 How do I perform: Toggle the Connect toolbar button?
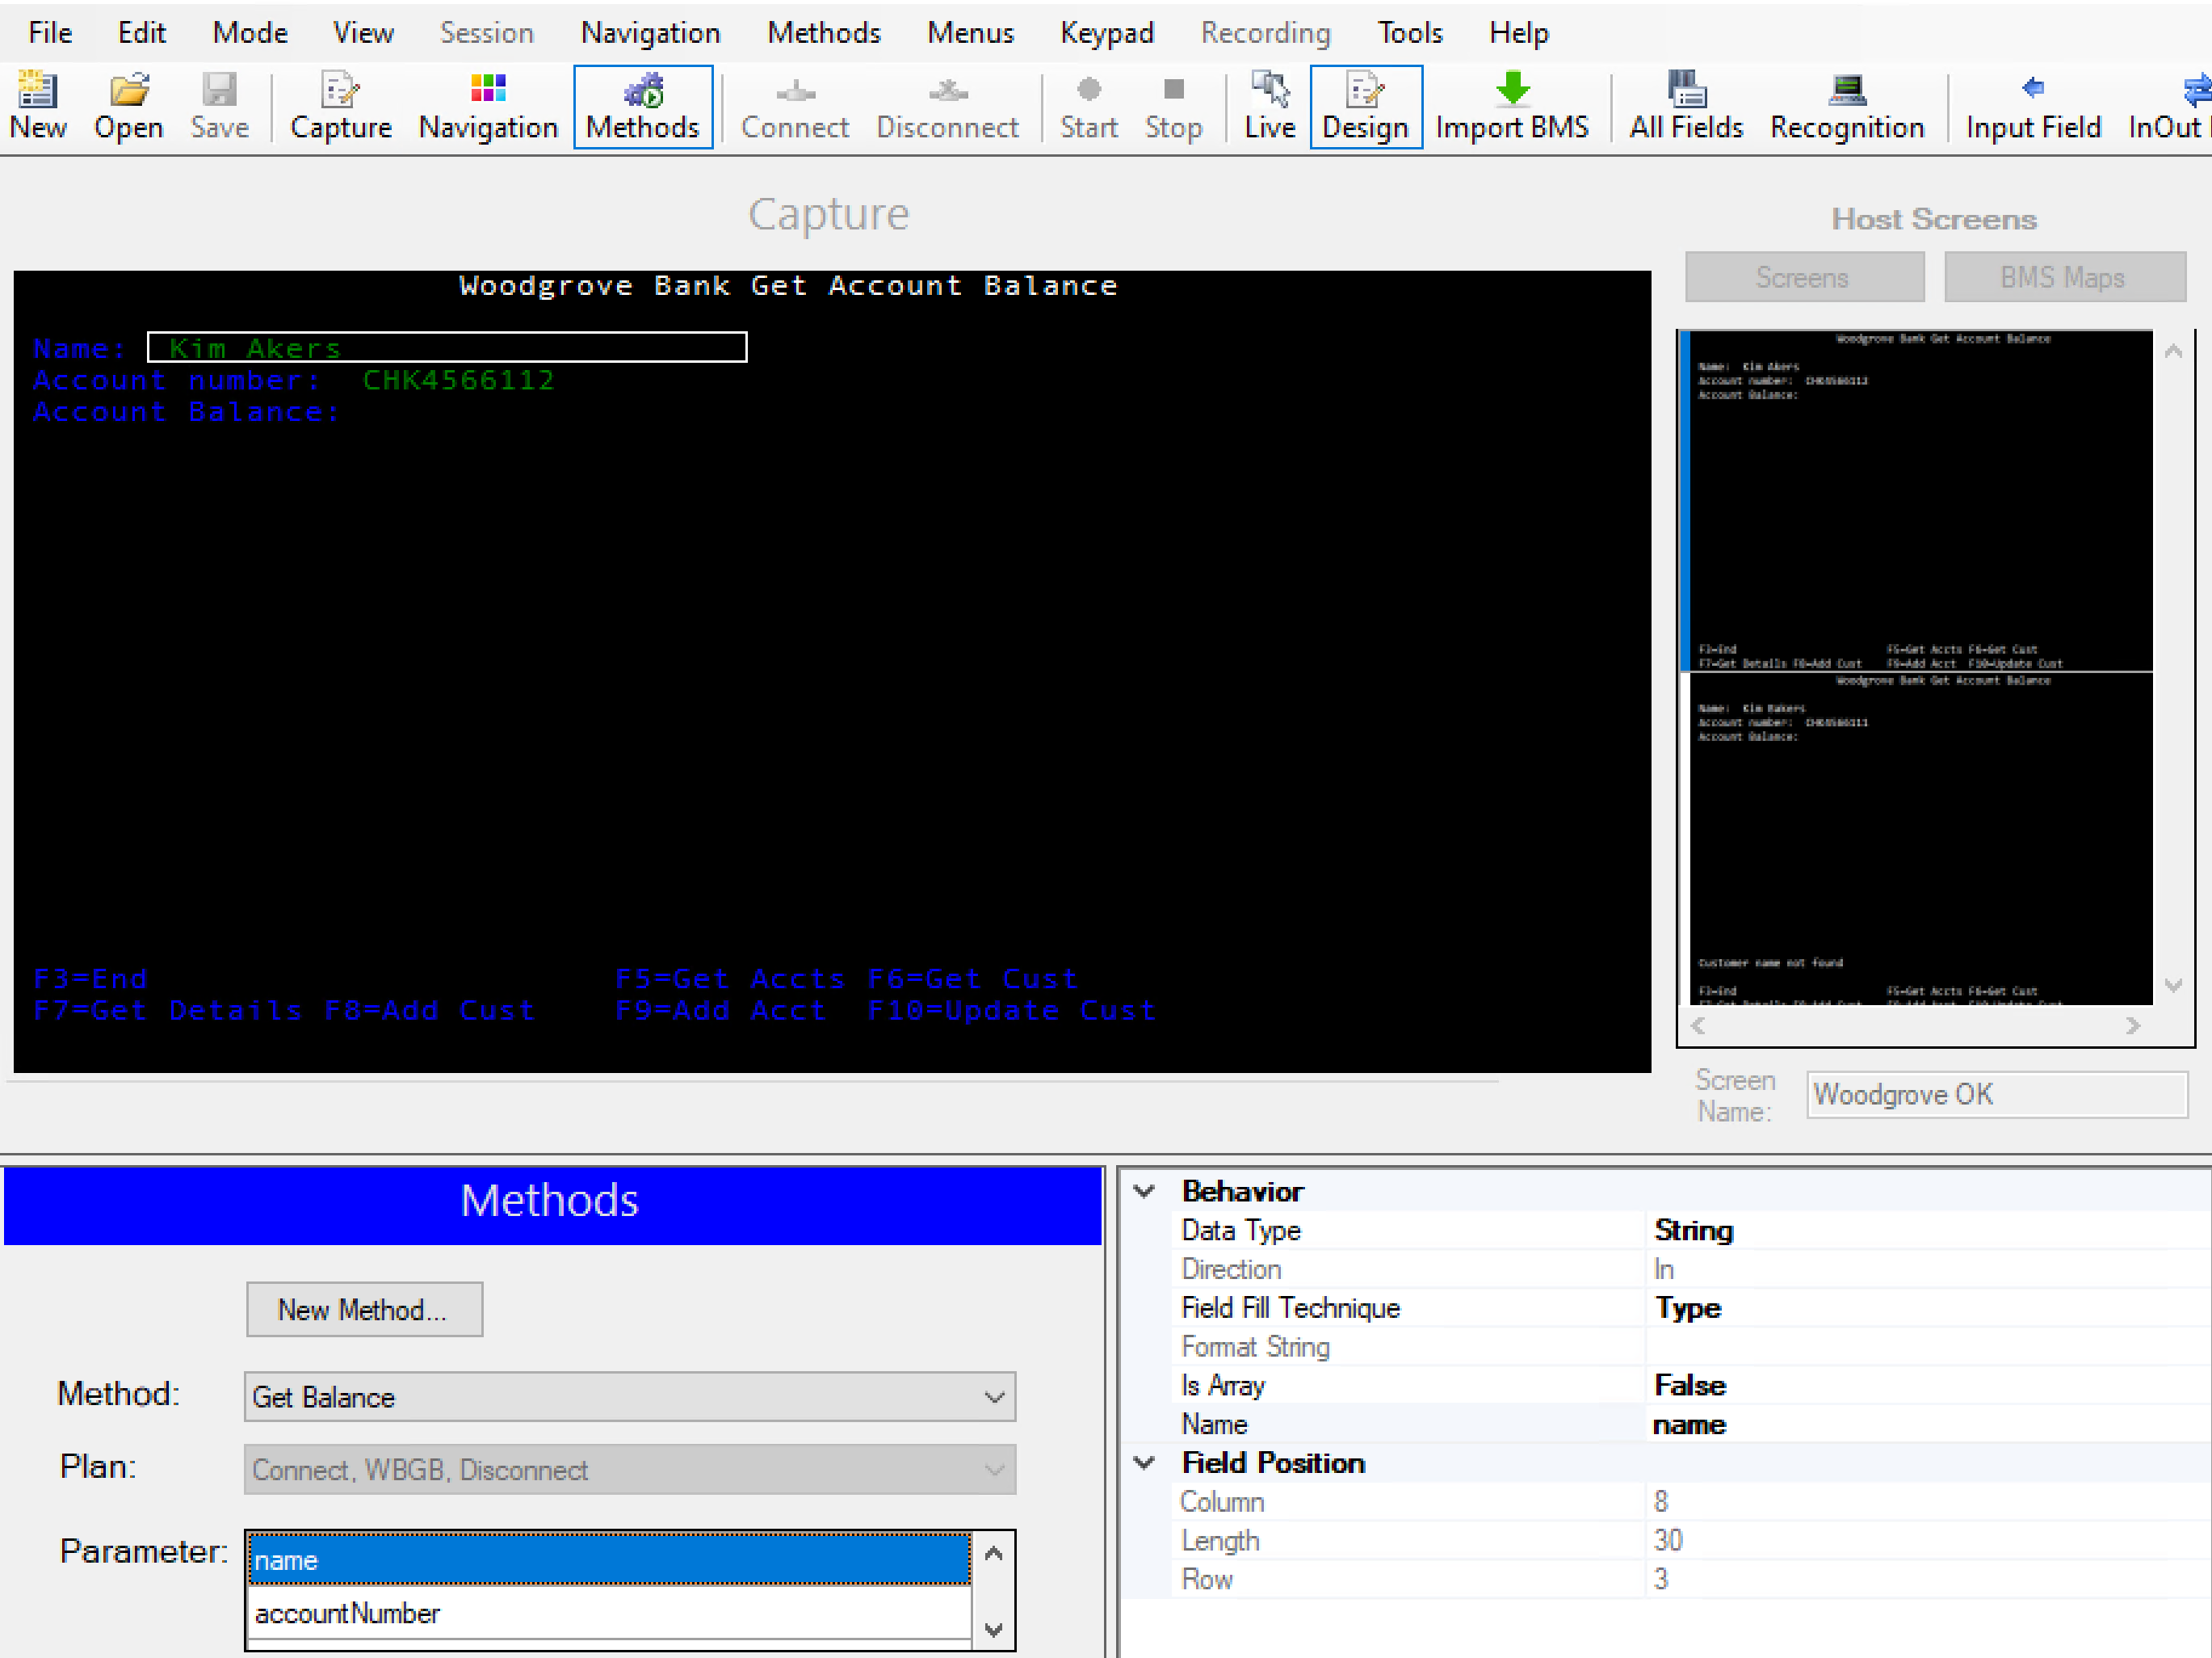pos(792,101)
